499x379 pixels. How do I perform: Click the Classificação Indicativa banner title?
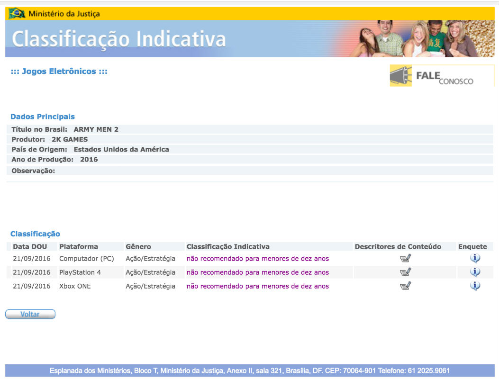click(x=118, y=39)
